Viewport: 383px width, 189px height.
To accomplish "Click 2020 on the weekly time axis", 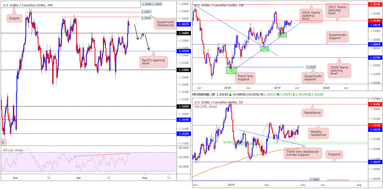I will 326,88.
